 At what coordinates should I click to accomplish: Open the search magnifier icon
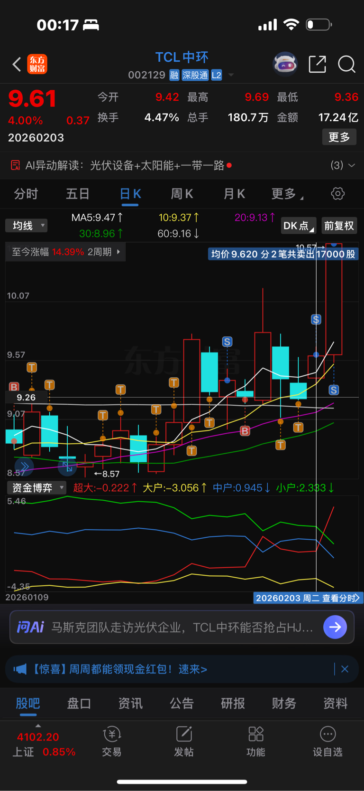346,64
